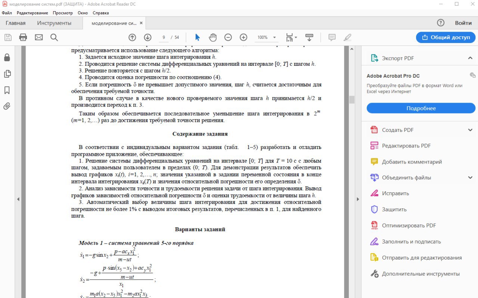The height and width of the screenshot is (298, 478).
Task: Show page thumbnails panel
Action: (7, 74)
